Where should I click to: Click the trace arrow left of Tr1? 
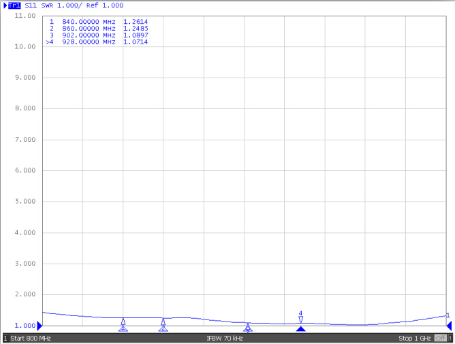click(x=5, y=5)
